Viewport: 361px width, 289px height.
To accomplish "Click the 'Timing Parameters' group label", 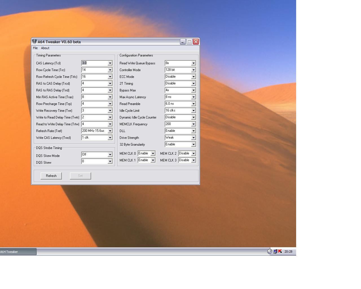I will coord(48,55).
